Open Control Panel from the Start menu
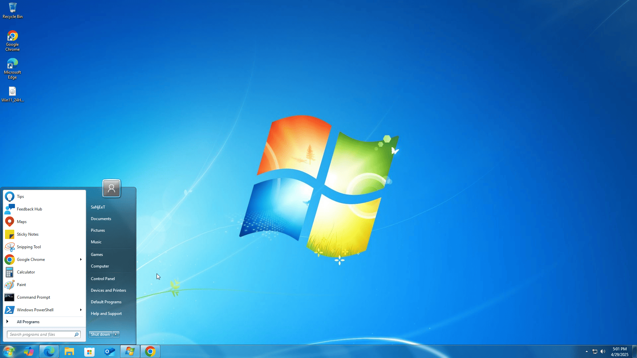The height and width of the screenshot is (358, 637). (103, 278)
